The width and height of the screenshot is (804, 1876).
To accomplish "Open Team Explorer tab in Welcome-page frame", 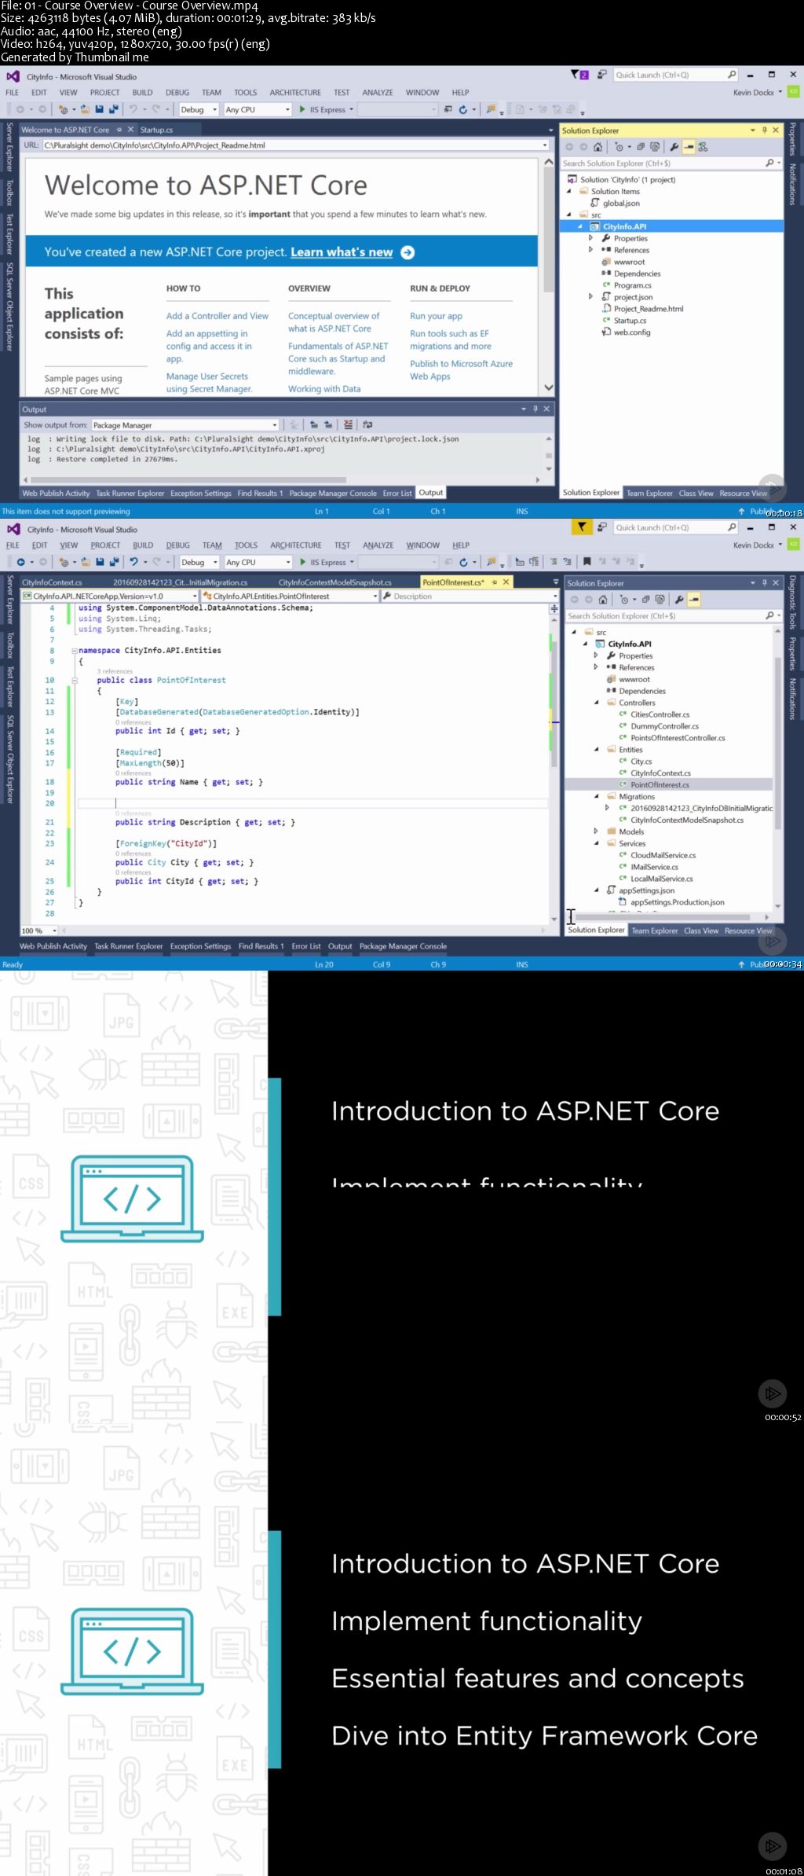I will (649, 494).
